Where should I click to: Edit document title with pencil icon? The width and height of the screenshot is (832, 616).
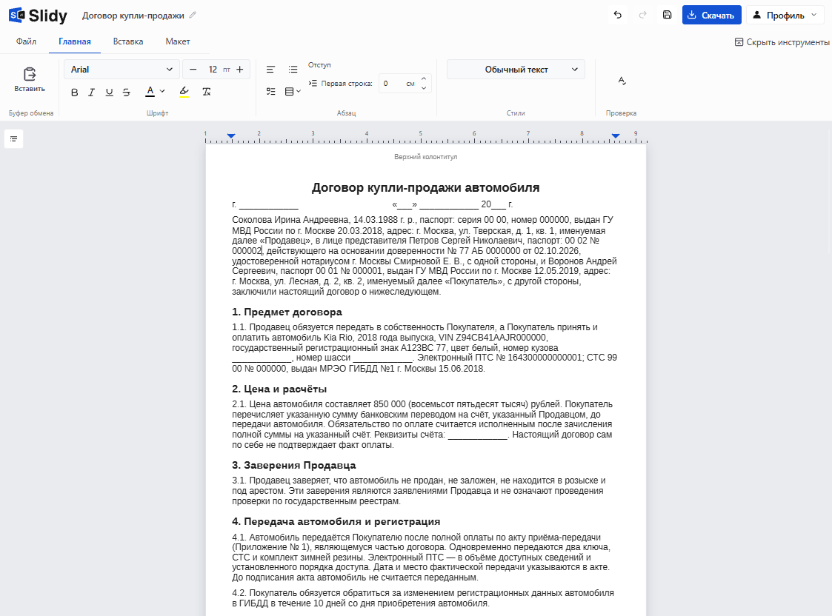coord(193,16)
